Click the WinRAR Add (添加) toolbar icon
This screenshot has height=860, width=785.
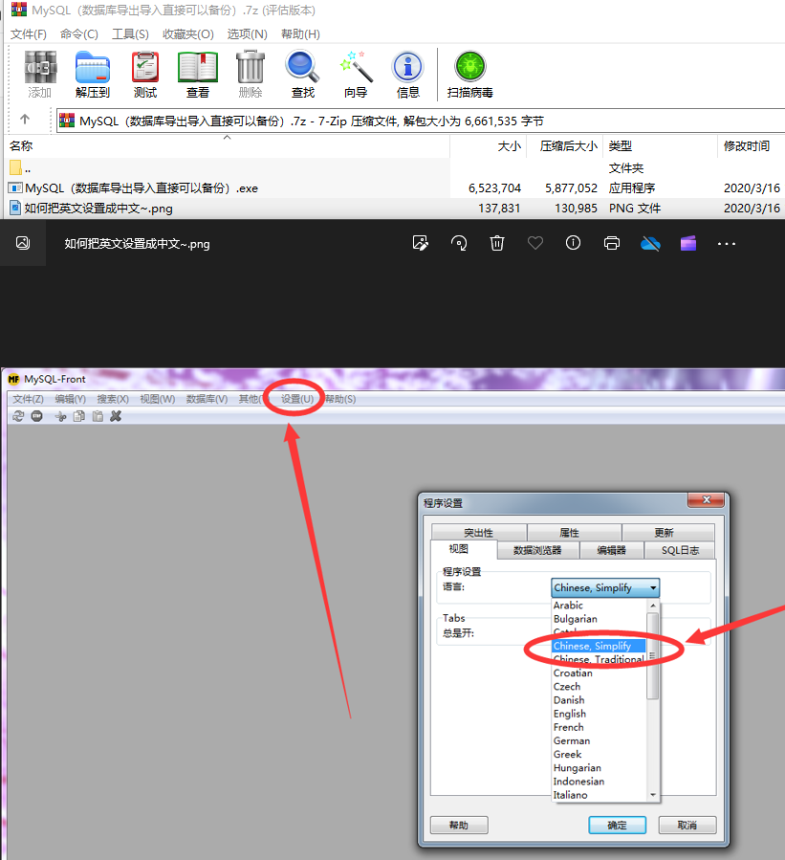click(40, 68)
